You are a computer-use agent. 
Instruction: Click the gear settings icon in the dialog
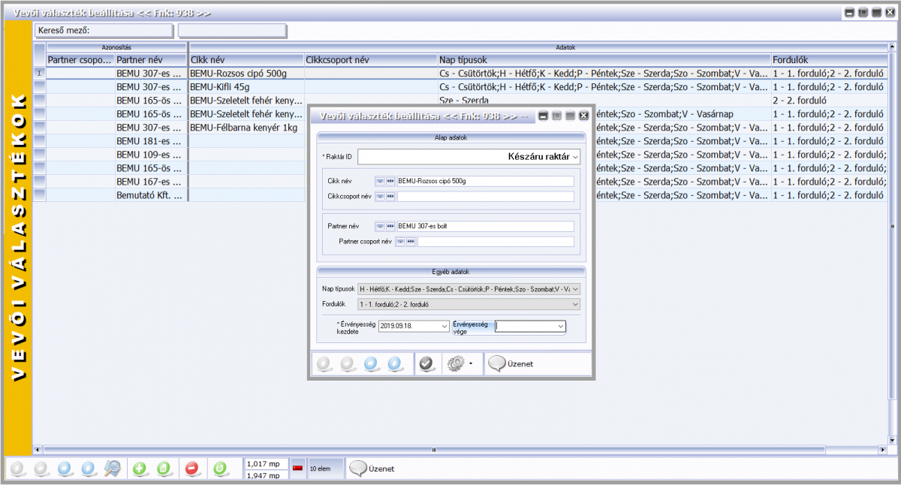point(455,363)
